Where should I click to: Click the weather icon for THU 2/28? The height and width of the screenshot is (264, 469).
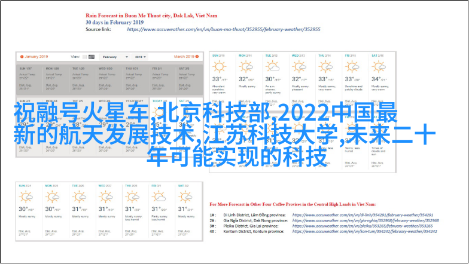tap(132, 197)
